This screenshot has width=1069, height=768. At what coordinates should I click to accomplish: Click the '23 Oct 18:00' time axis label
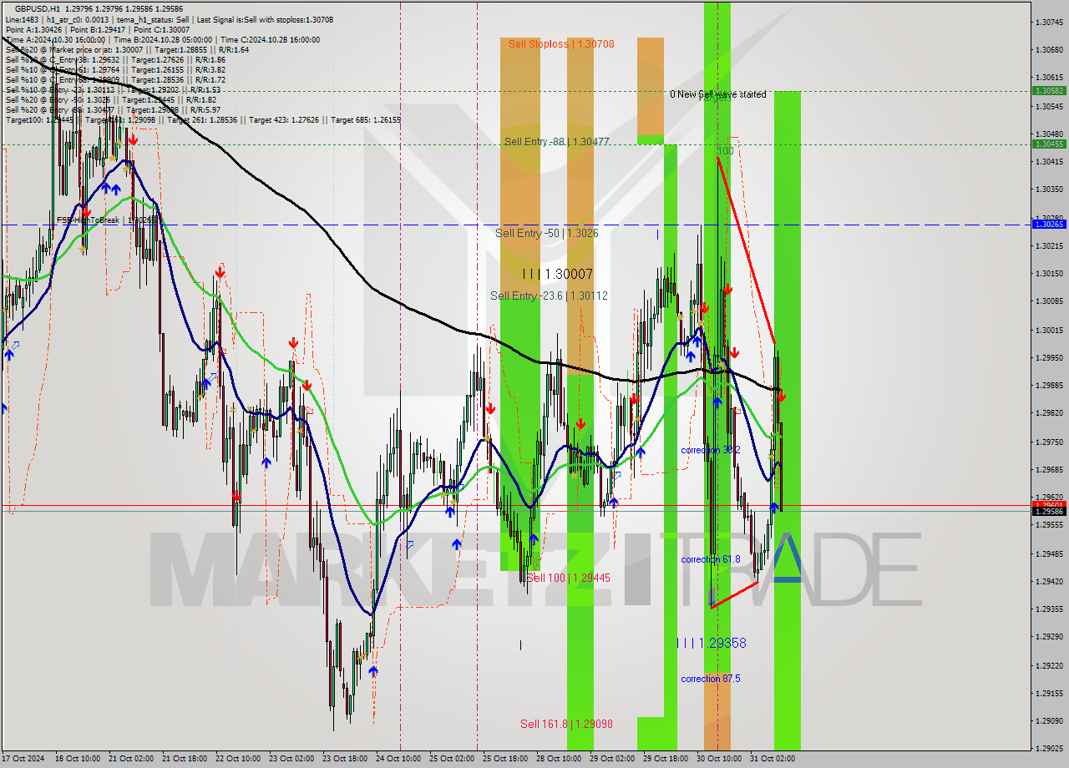345,759
